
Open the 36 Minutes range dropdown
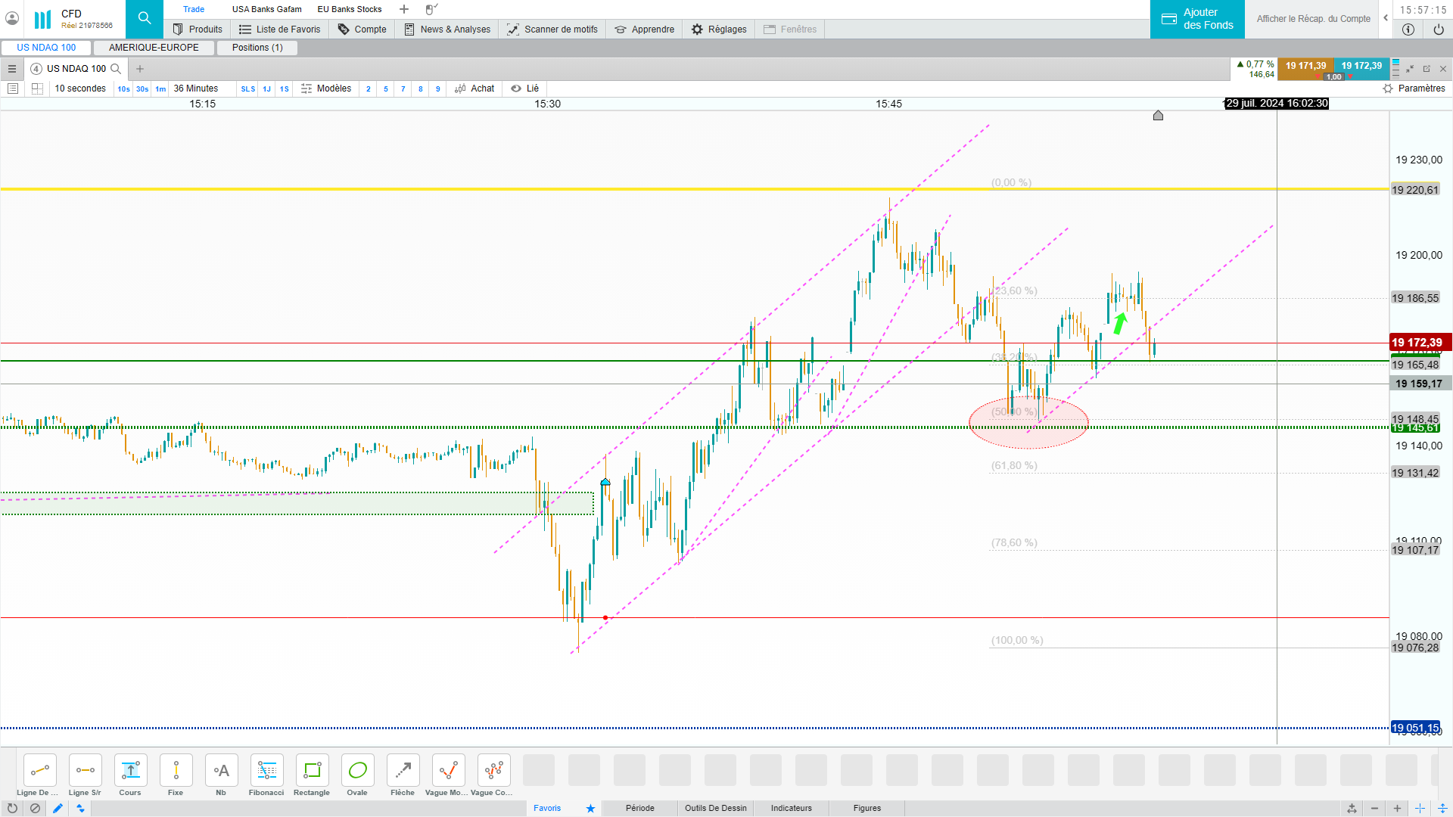point(196,89)
